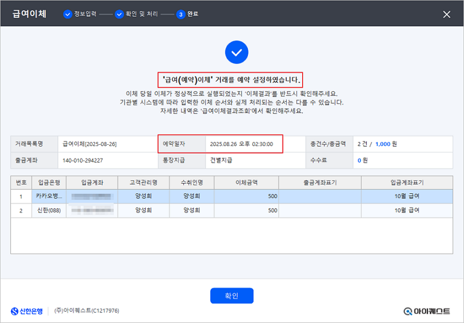Screen dimensions: 464x323
Task: Click the 출금계좌 number 140-010-294227
Action: coord(82,160)
